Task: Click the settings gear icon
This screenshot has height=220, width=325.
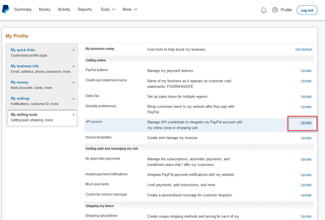Action: click(275, 10)
